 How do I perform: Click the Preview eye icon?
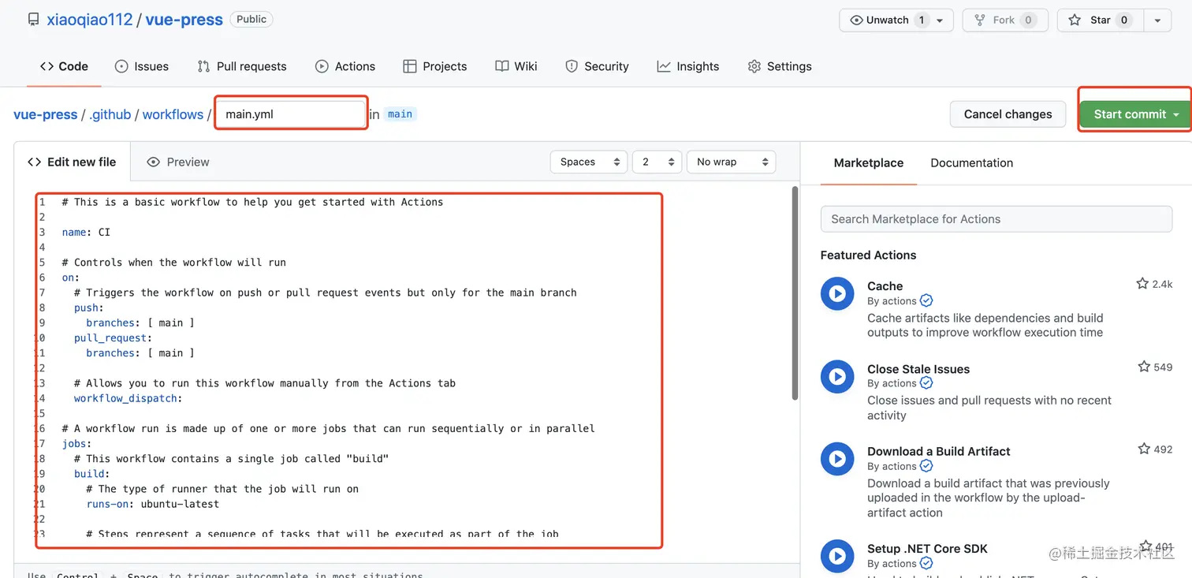pyautogui.click(x=154, y=162)
